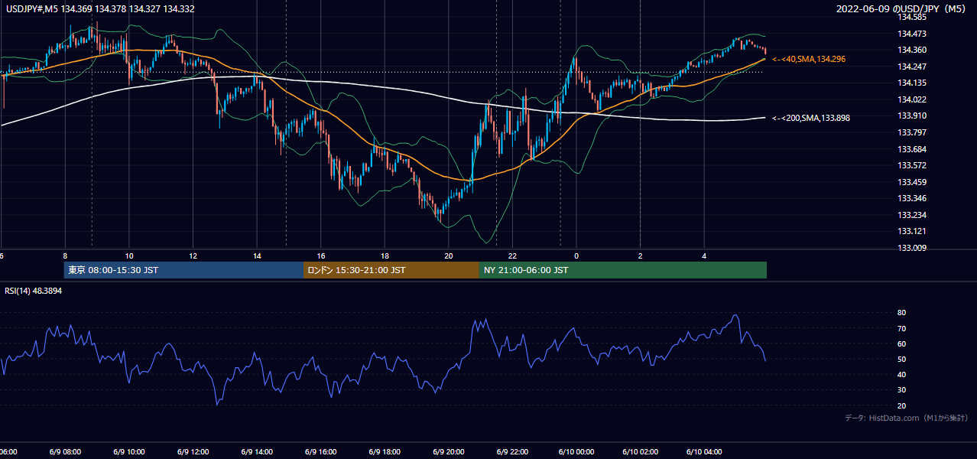The image size is (977, 459).
Task: Click the 6/9 20:00 date axis label
Action: [x=448, y=451]
